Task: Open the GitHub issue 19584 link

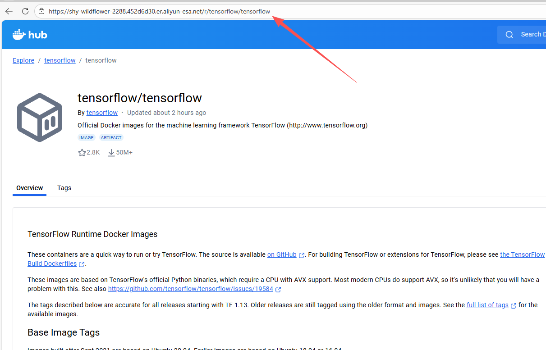Action: click(190, 289)
